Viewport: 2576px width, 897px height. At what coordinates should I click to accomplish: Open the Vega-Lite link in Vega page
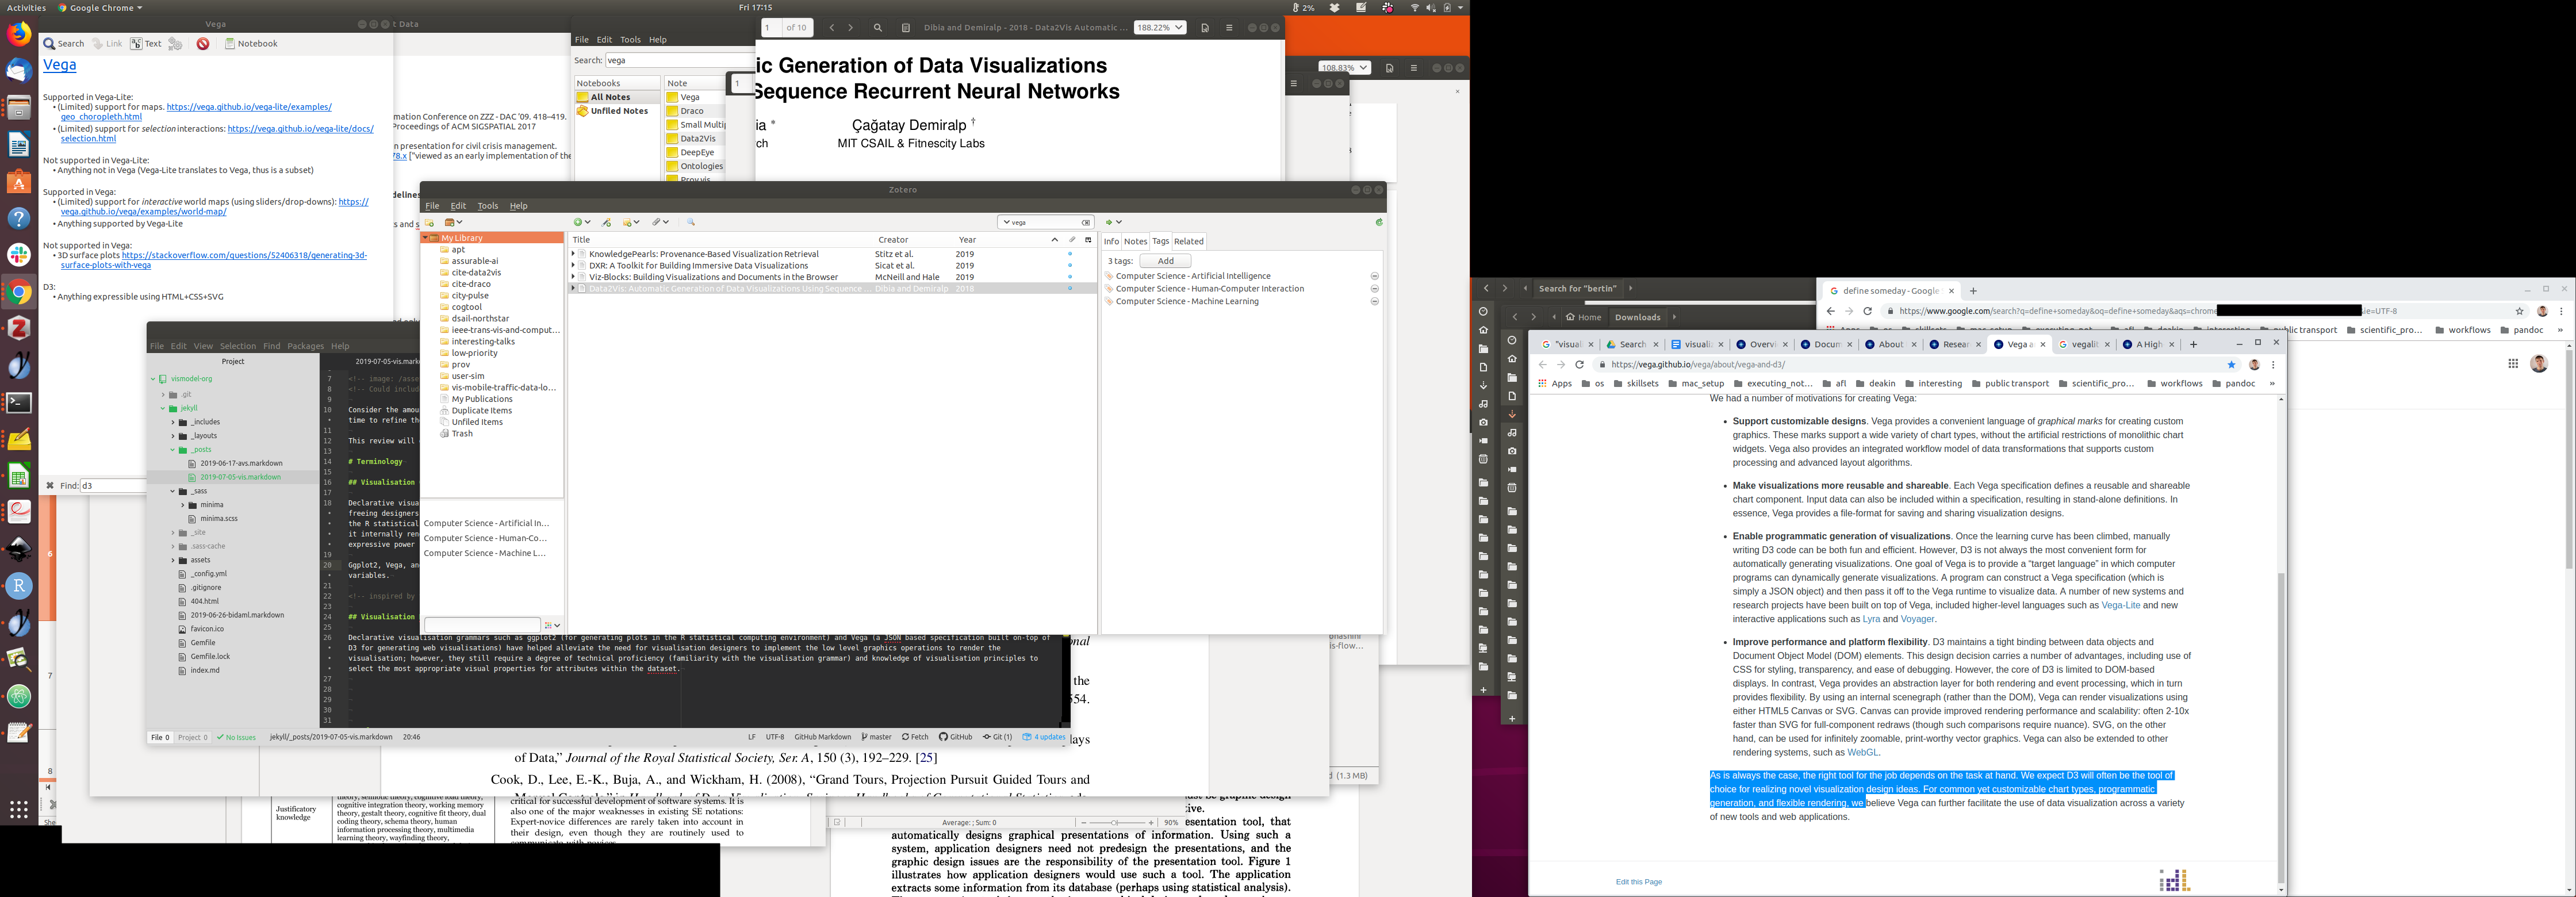pos(2120,605)
